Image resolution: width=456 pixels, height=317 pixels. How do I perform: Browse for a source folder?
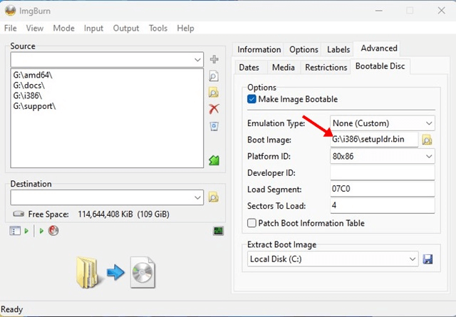[x=214, y=93]
